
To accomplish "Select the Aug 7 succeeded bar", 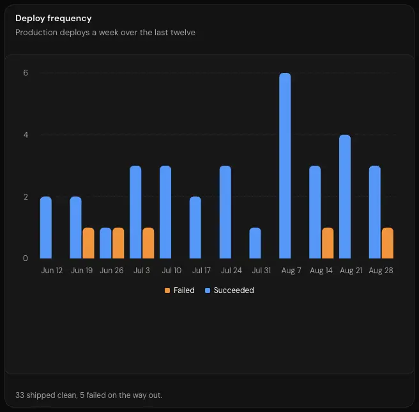I will click(x=285, y=166).
